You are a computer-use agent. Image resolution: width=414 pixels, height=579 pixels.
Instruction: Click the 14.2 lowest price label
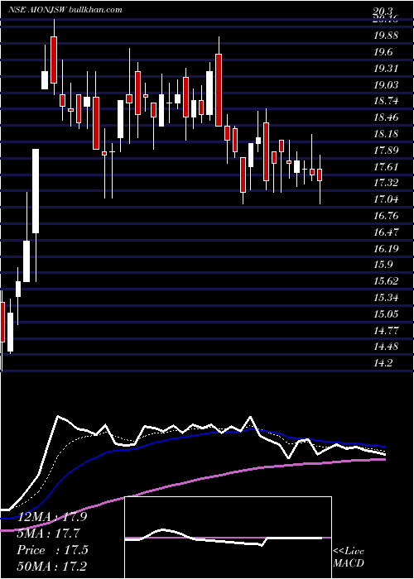383,363
